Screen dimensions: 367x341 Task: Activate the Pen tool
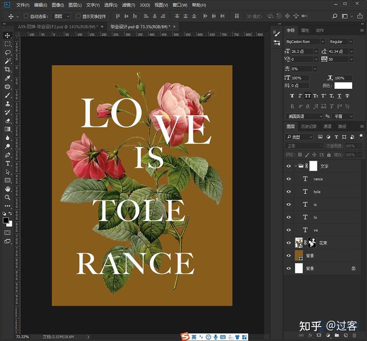(x=8, y=155)
